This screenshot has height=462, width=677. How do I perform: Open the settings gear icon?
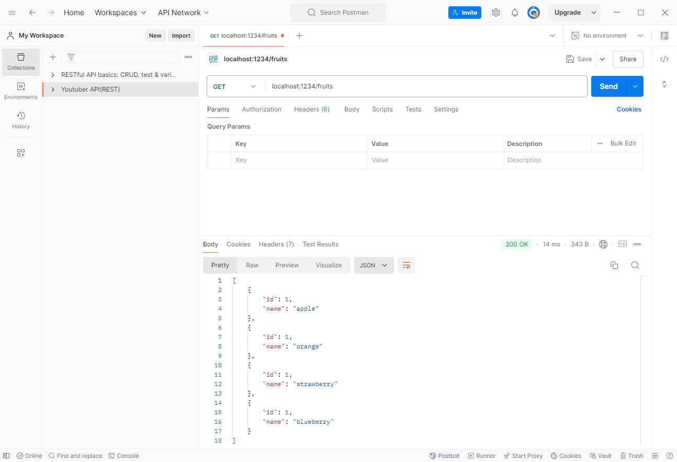tap(496, 13)
